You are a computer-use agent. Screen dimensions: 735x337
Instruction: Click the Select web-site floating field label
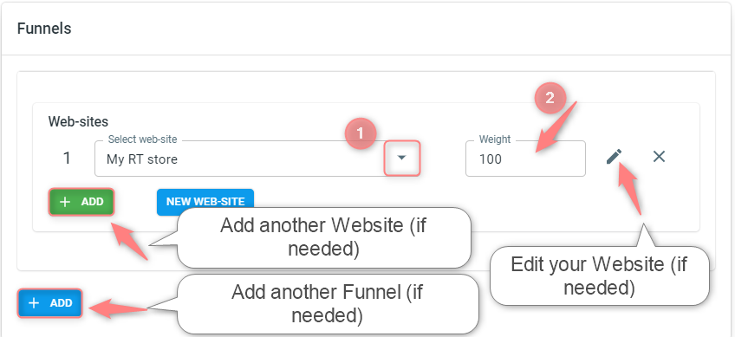(x=143, y=139)
